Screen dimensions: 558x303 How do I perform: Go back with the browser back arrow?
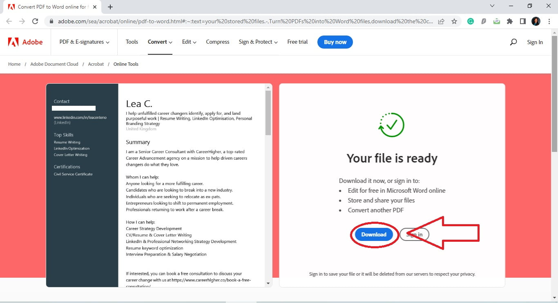(x=9, y=21)
